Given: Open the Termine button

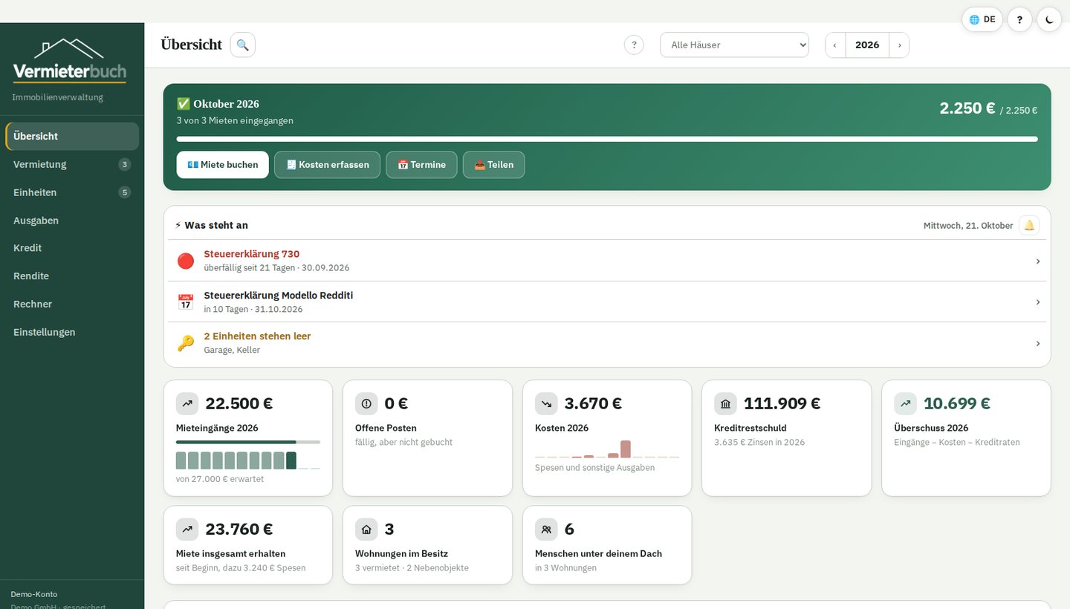Looking at the screenshot, I should click(x=421, y=165).
